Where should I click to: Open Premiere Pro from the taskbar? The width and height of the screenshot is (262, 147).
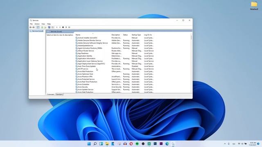pyautogui.click(x=161, y=144)
